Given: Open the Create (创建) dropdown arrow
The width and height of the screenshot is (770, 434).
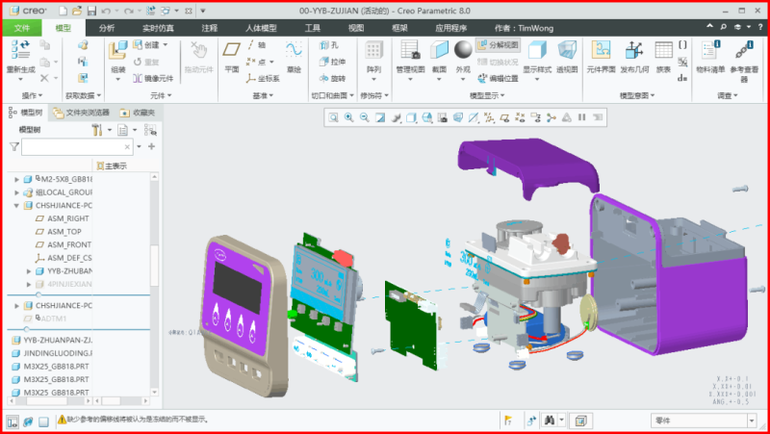Looking at the screenshot, I should [x=167, y=45].
